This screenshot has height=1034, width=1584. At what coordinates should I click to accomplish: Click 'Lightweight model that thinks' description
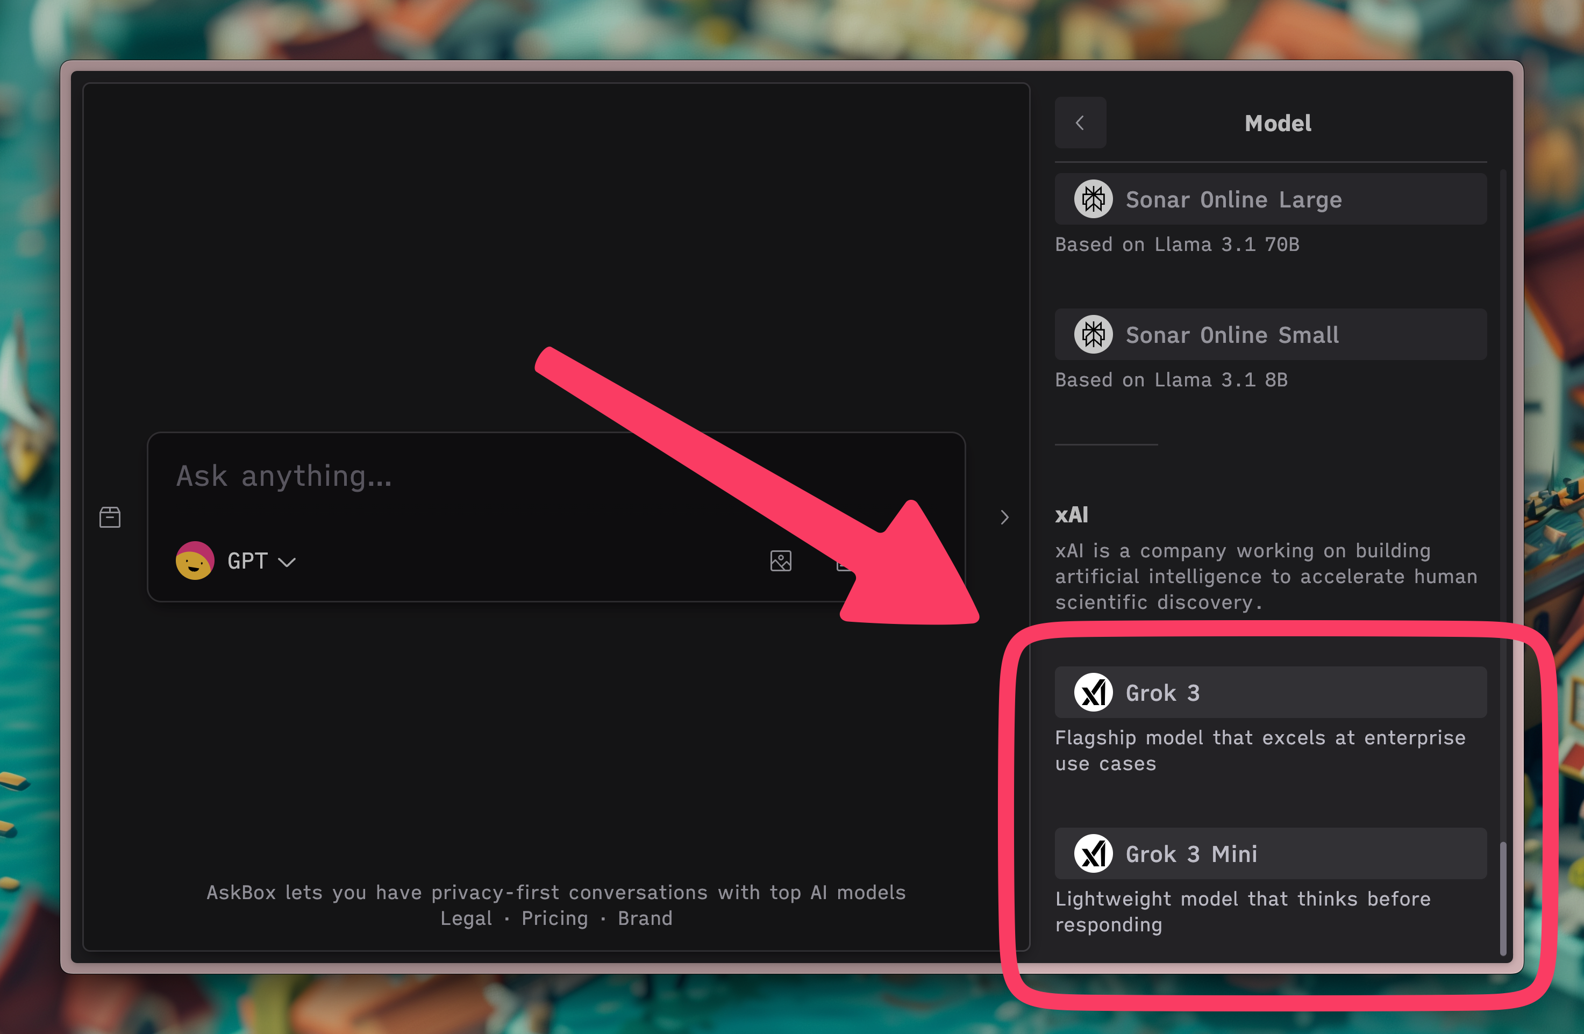[1243, 911]
